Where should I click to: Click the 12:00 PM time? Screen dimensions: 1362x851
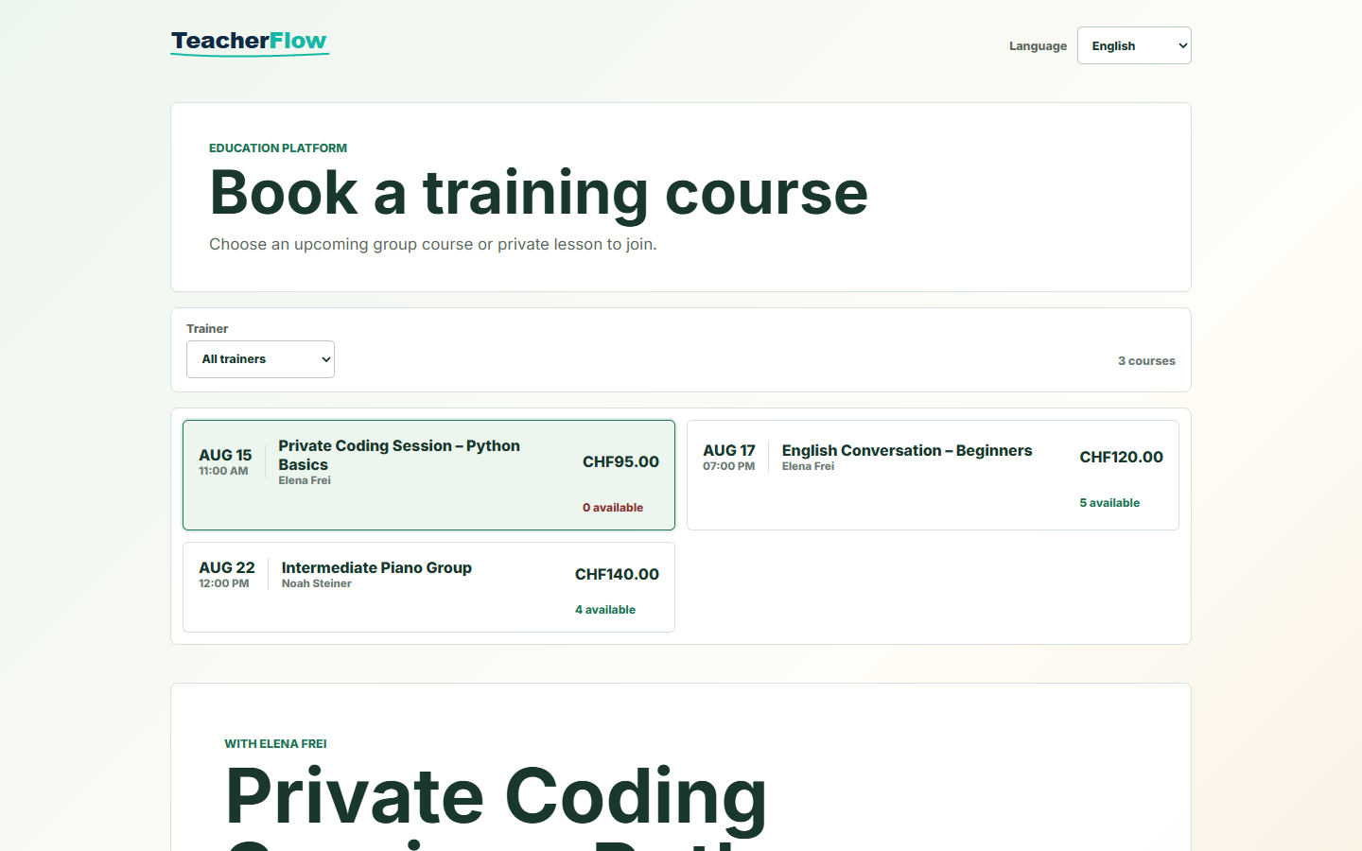tap(224, 583)
